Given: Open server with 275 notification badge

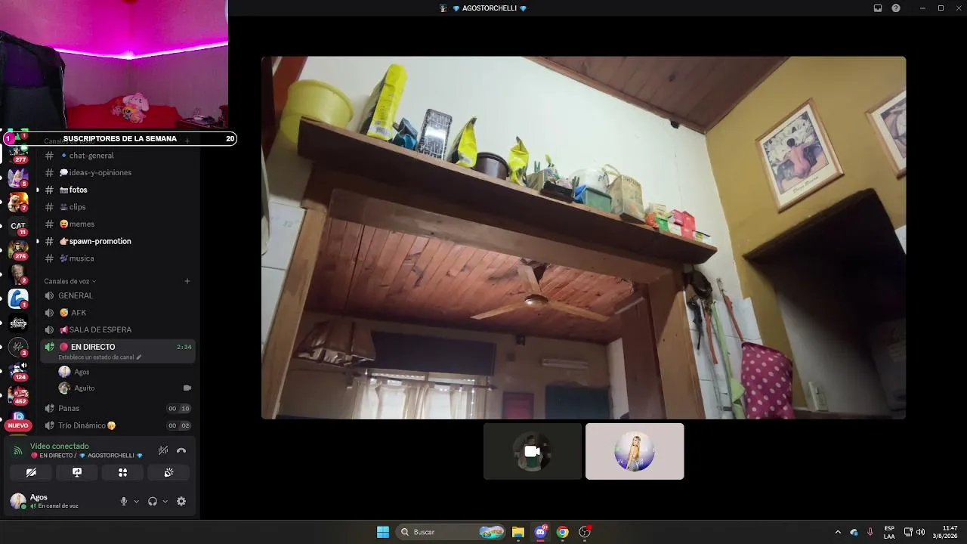Looking at the screenshot, I should point(18,249).
